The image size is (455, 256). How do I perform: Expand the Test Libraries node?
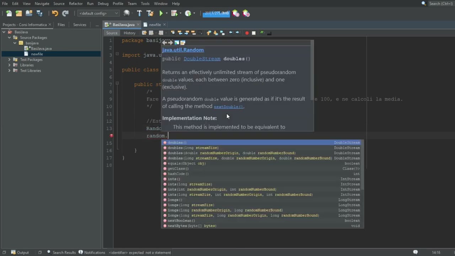pos(9,70)
